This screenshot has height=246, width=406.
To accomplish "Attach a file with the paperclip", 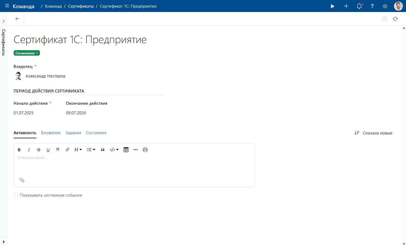I will coord(22,180).
